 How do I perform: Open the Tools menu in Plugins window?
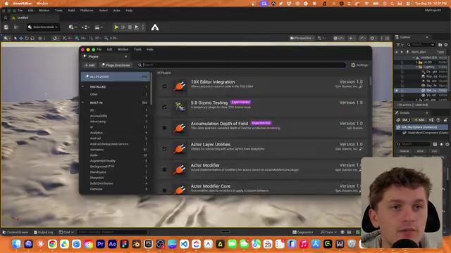(137, 49)
